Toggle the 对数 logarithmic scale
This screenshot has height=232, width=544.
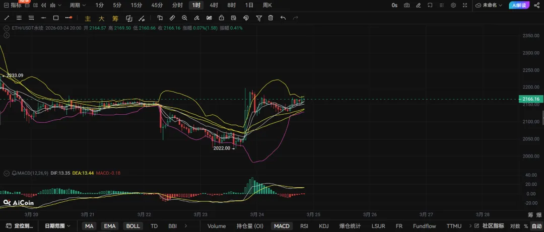[x=515, y=226]
